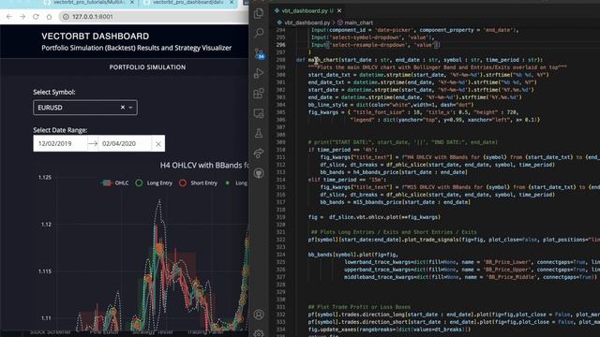Click the PORTFOLIO SIMULATION heading
This screenshot has width=600, height=337.
coord(147,67)
